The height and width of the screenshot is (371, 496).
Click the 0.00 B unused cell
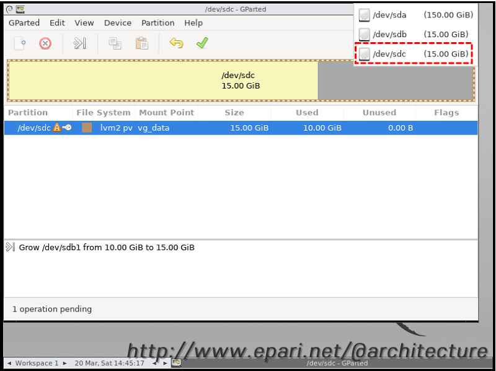click(x=401, y=128)
